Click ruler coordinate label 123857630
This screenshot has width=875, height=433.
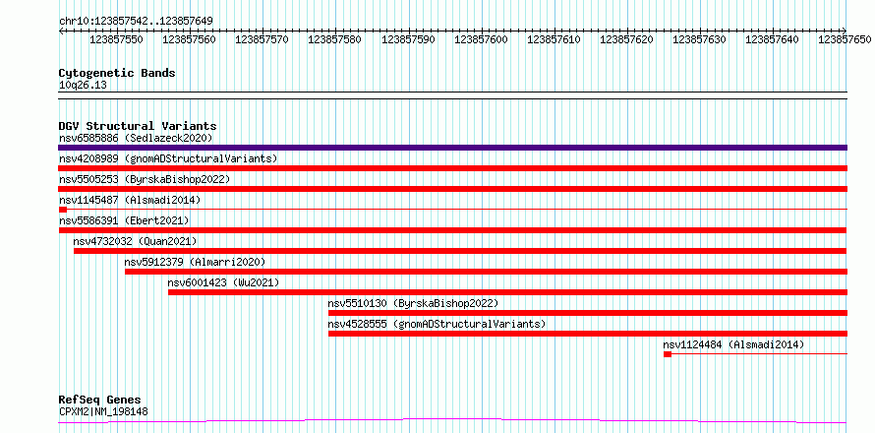coord(700,39)
